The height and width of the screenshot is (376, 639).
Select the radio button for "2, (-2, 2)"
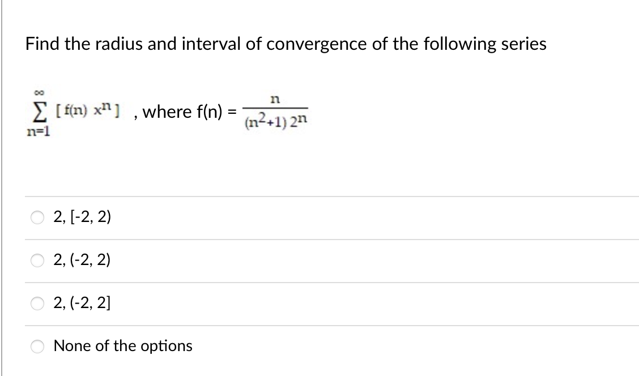coord(36,260)
